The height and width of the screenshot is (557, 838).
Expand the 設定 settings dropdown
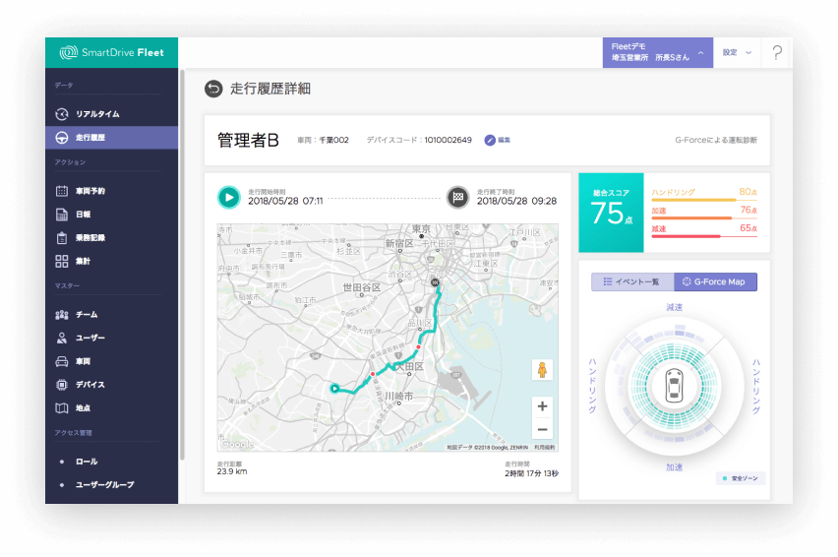click(x=738, y=52)
